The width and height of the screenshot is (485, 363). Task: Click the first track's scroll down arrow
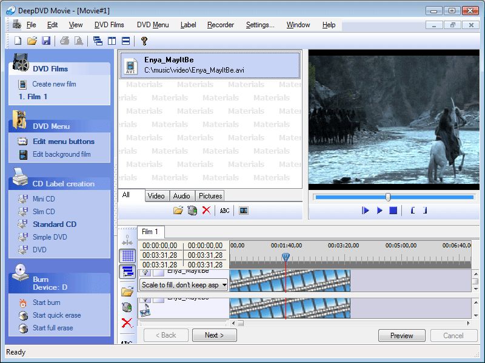476,289
